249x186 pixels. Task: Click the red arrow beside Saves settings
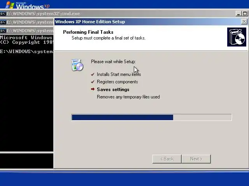point(93,89)
